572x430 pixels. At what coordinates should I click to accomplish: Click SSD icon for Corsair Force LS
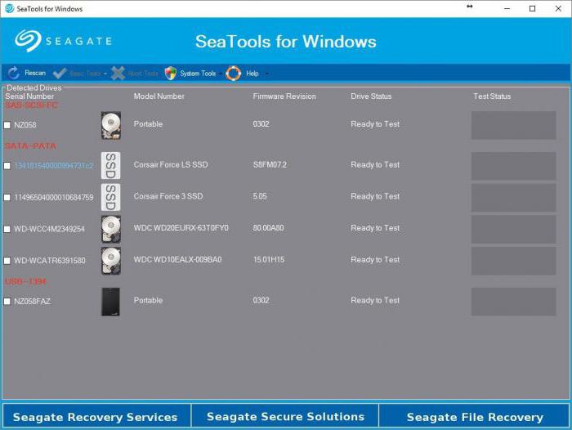111,166
